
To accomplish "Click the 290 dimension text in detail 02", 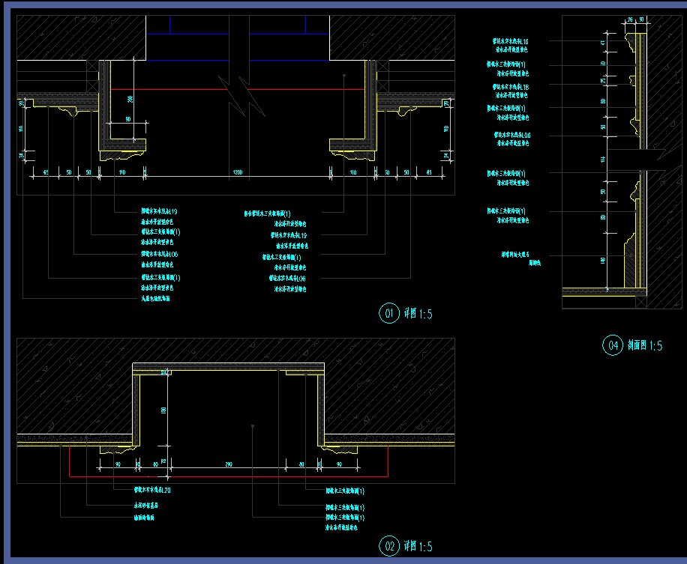I will (229, 464).
